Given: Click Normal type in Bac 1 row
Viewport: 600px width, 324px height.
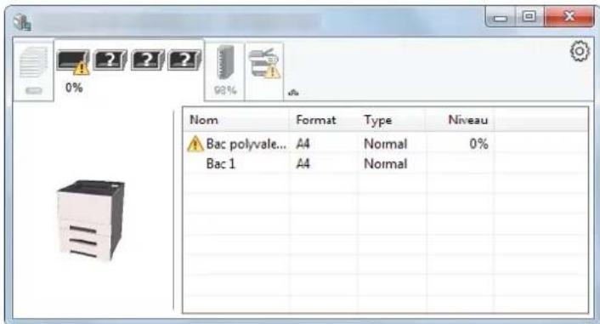Looking at the screenshot, I should [x=385, y=164].
